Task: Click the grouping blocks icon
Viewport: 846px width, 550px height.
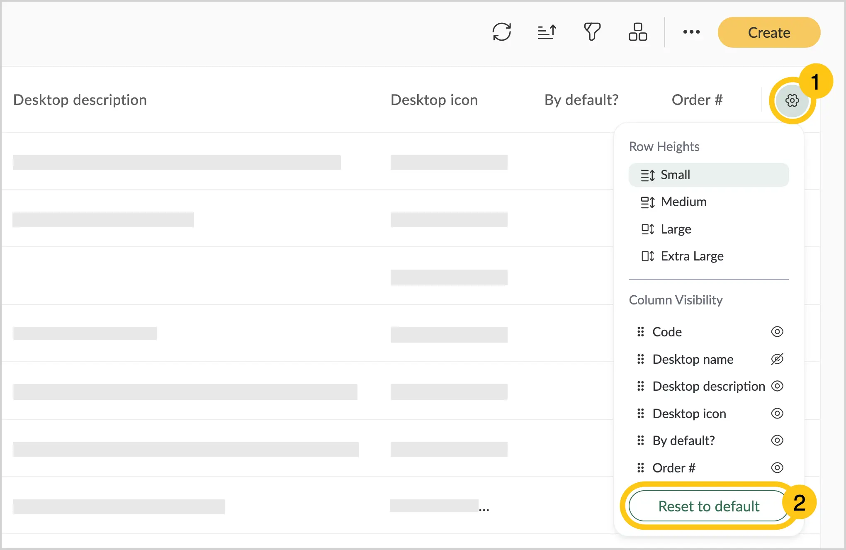Action: coord(638,32)
